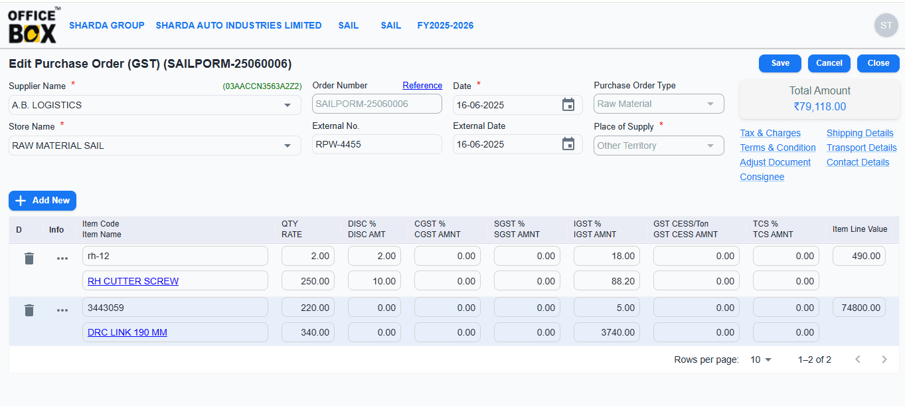Open info options for 3443059 row
This screenshot has height=406, width=905.
tap(62, 310)
